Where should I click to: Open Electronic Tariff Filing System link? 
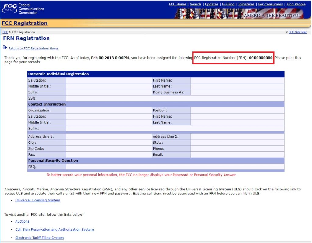[x=39, y=238]
